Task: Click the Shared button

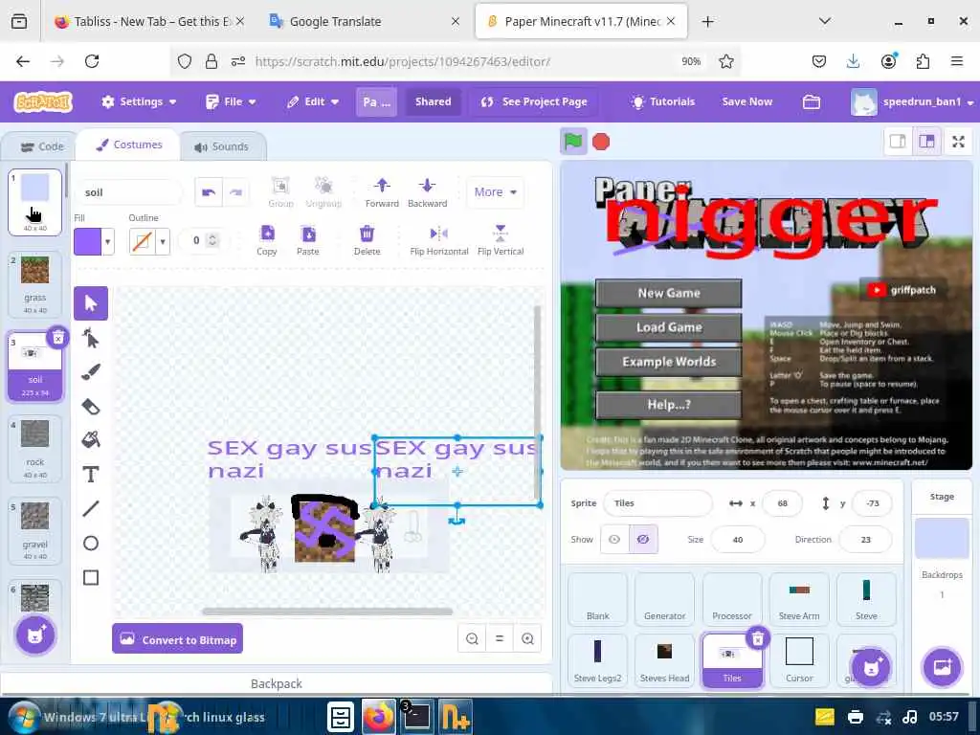Action: tap(434, 101)
